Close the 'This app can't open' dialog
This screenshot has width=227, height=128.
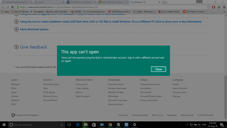coord(158,69)
